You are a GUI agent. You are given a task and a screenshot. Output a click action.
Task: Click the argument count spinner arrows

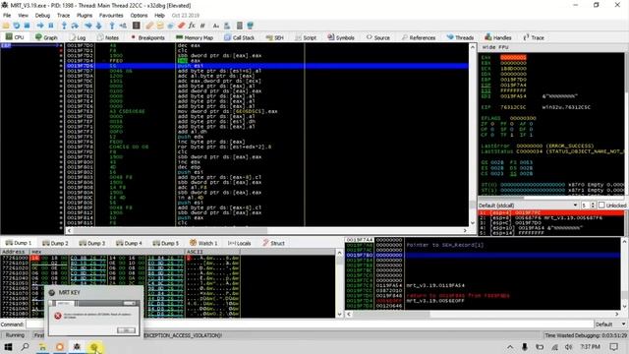(x=593, y=206)
